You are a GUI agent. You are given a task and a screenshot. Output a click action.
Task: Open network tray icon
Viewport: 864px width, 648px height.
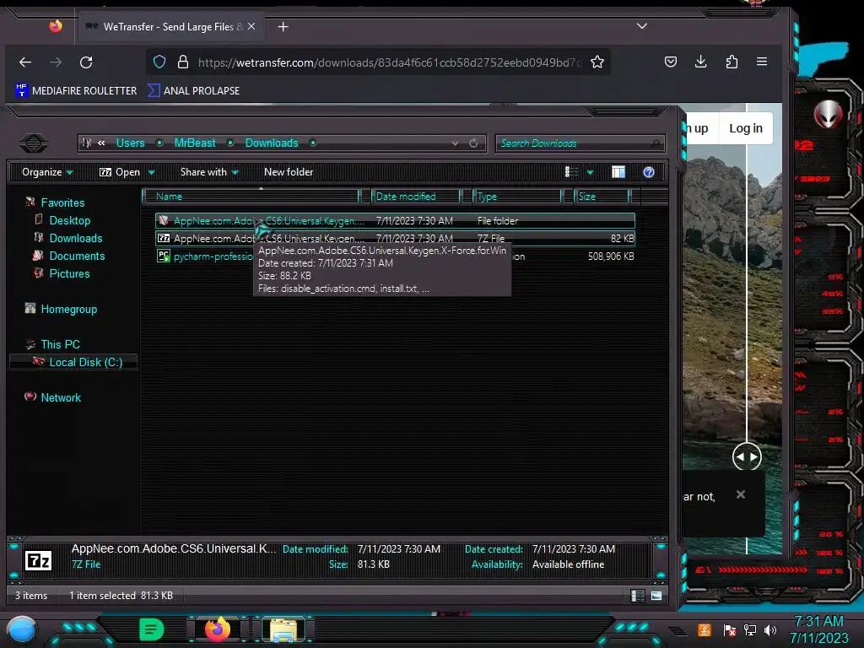click(x=750, y=630)
